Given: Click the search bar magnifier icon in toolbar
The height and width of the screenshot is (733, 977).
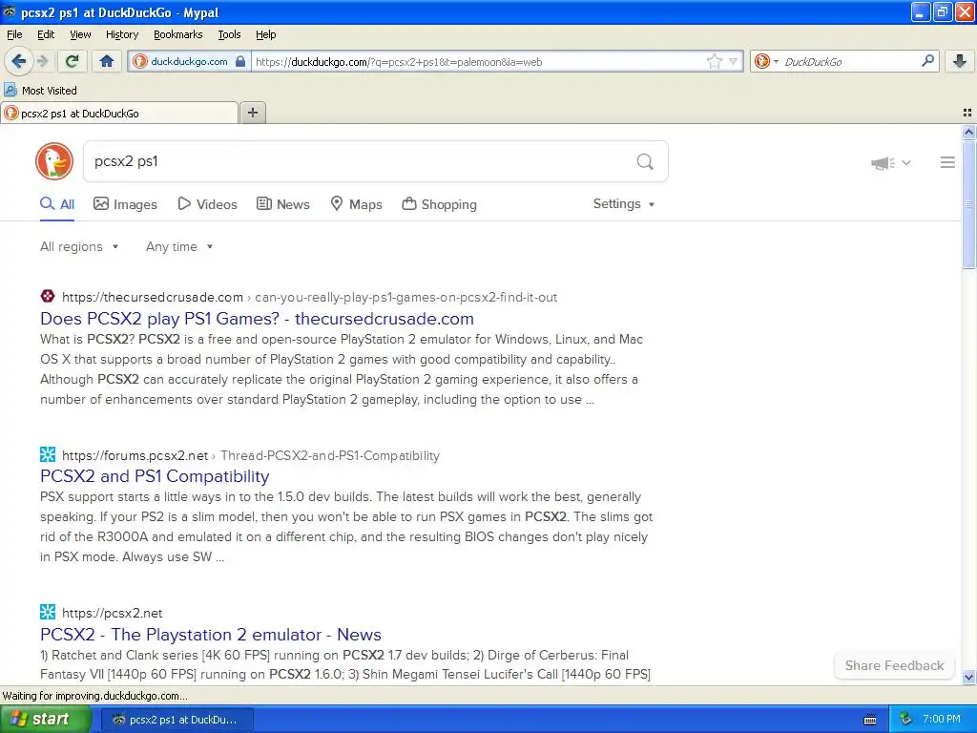Looking at the screenshot, I should [927, 60].
